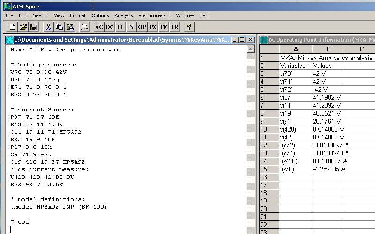
Task: Cut selection with the scissors icon
Action: (x=48, y=27)
